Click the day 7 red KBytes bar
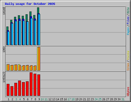This screenshot has height=102, width=131. point(31,84)
